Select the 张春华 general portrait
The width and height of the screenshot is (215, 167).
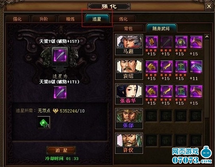pos(129,94)
